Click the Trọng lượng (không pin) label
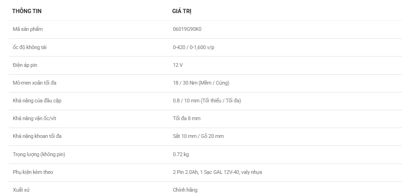Image resolution: width=402 pixels, height=194 pixels. click(x=39, y=154)
